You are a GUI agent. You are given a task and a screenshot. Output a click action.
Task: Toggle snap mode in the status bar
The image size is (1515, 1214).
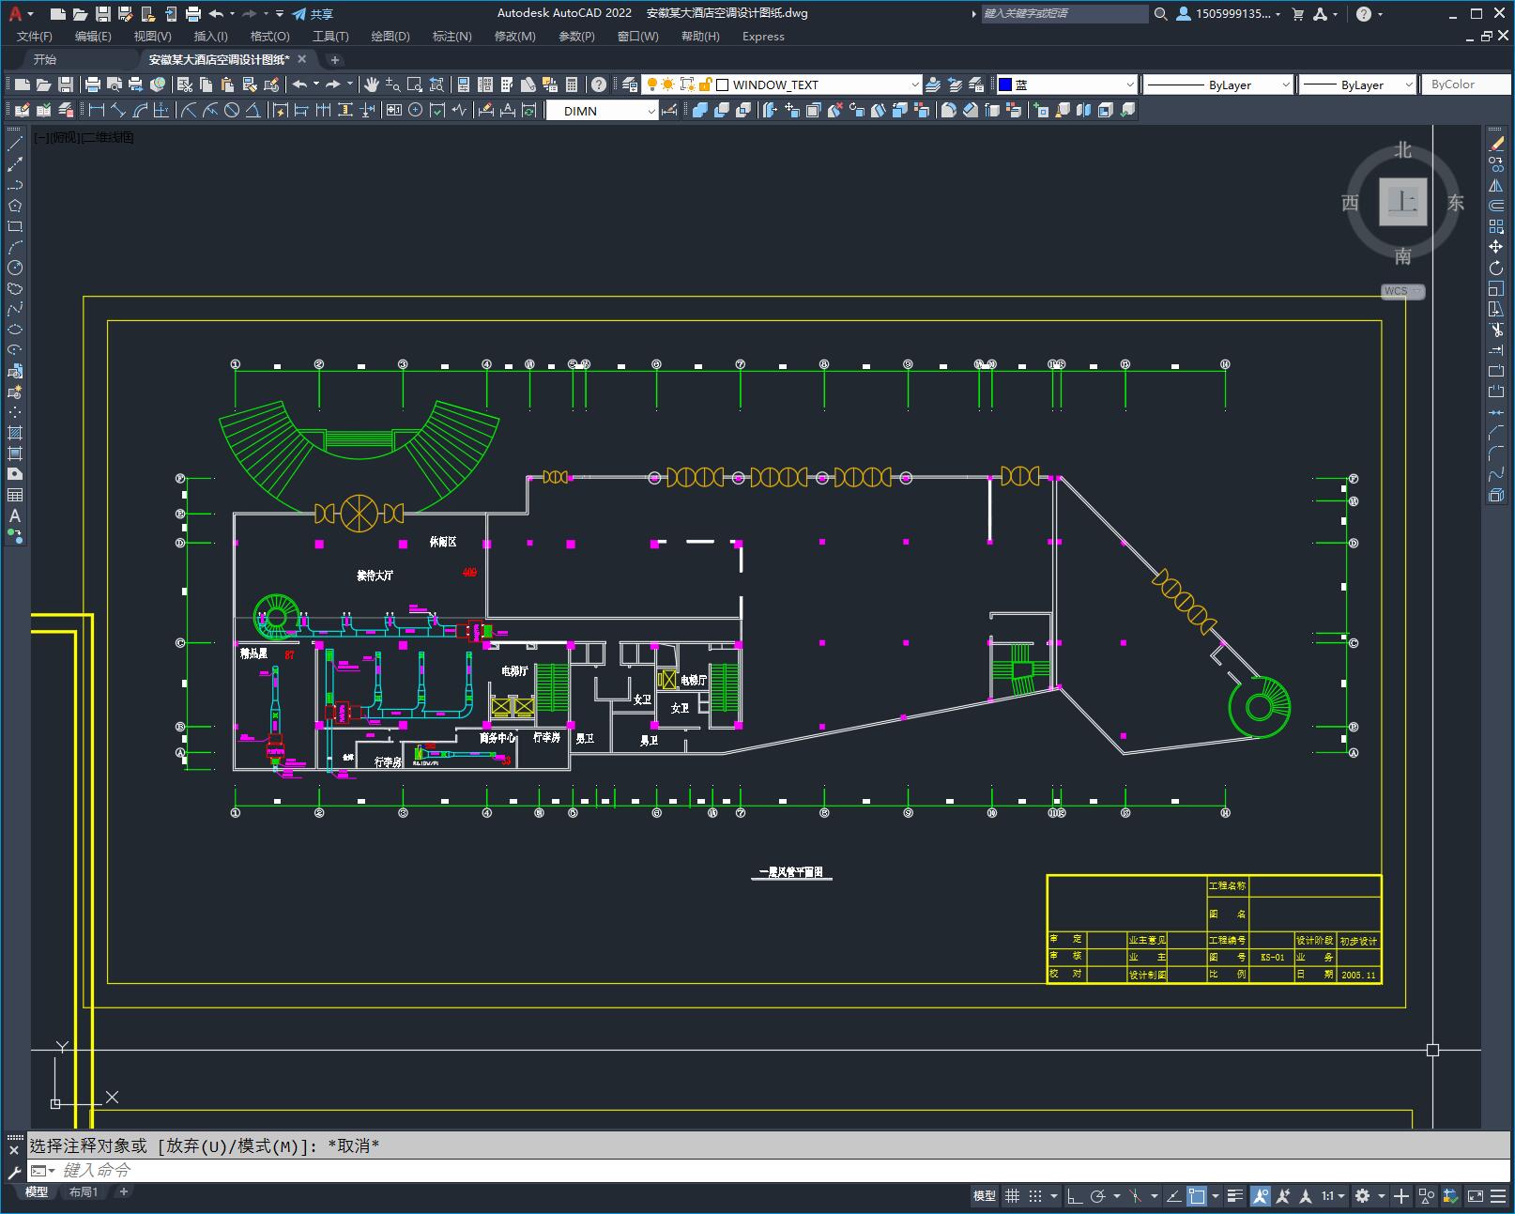click(x=1035, y=1196)
